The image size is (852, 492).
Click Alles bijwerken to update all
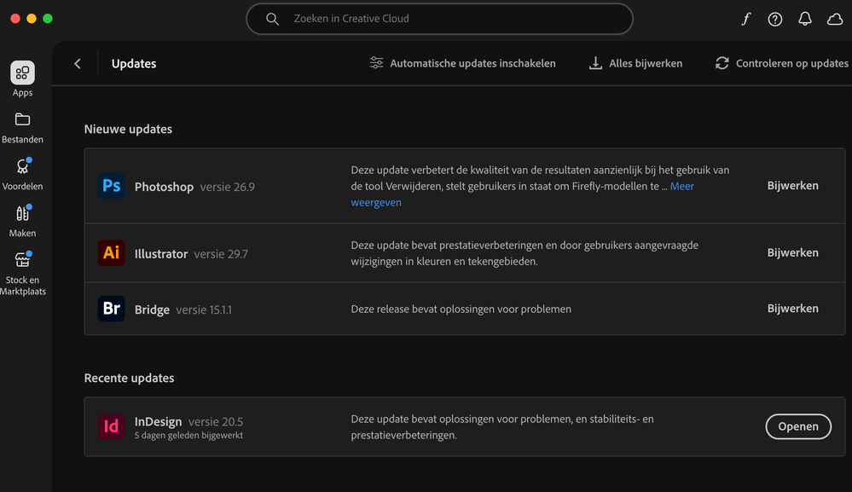click(x=635, y=63)
